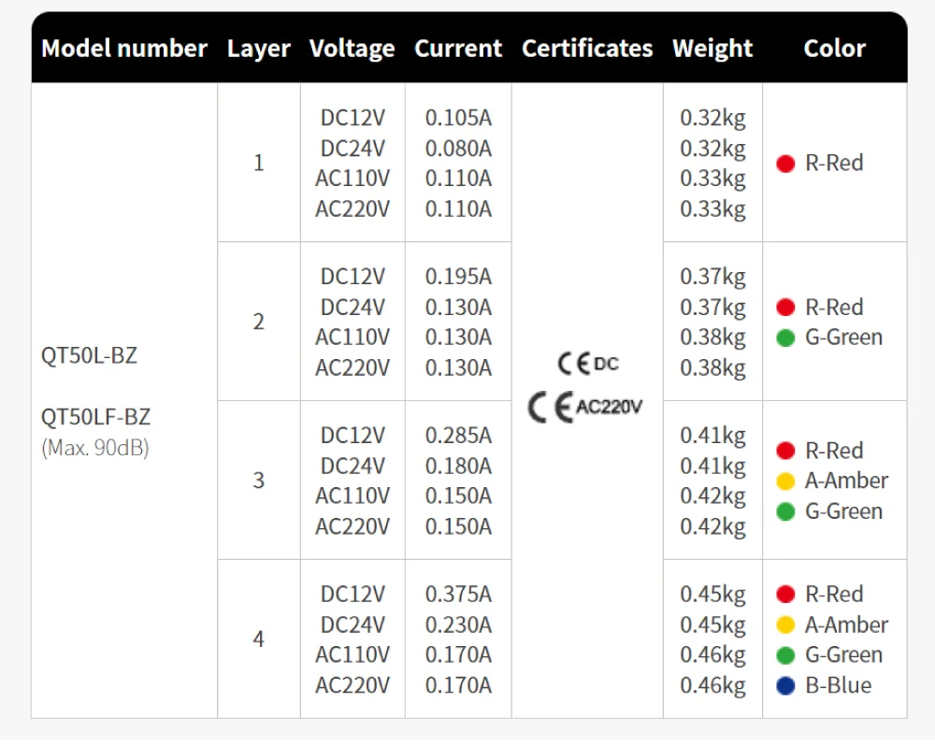The image size is (935, 747).
Task: Click the CE DC certificate mark
Action: 587,364
